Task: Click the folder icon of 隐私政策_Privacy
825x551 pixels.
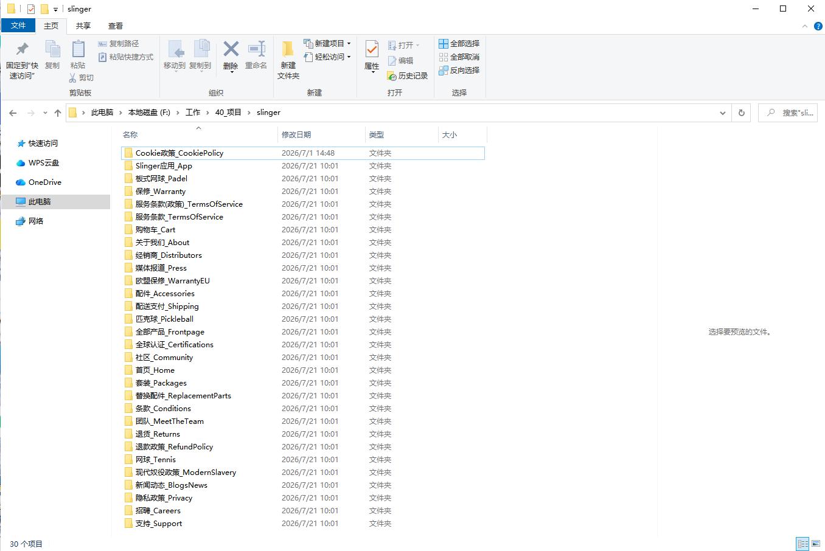Action: (128, 498)
